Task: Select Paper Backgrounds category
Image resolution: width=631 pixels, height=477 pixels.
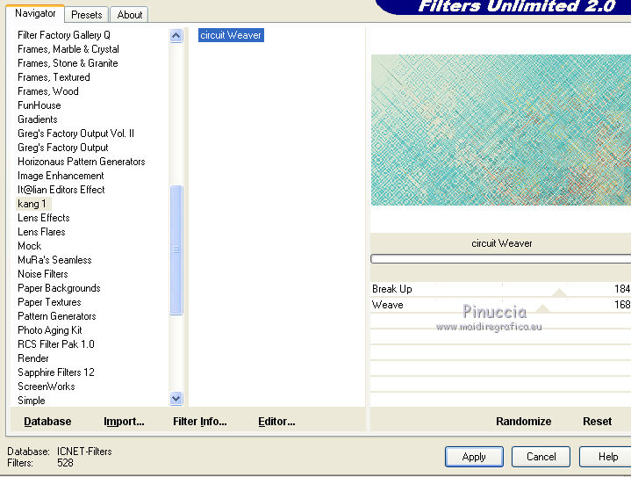Action: click(59, 288)
